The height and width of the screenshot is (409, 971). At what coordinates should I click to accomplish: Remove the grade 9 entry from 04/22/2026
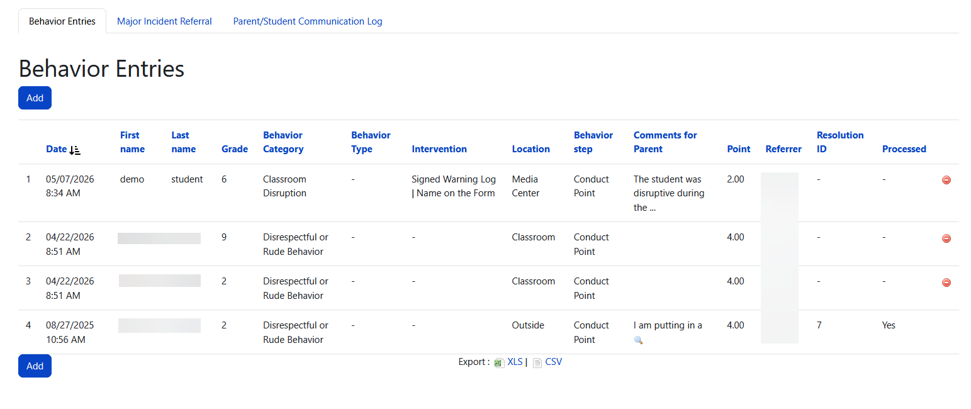click(x=946, y=238)
